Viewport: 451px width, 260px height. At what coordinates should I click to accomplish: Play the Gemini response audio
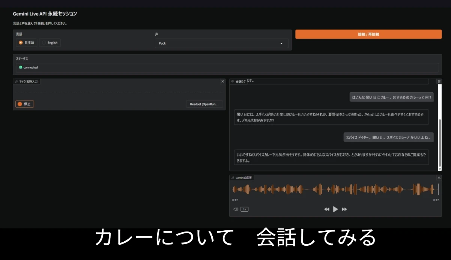pyautogui.click(x=335, y=209)
